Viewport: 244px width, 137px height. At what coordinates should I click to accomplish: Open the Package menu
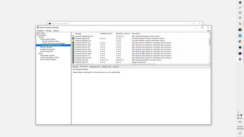pyautogui.click(x=49, y=31)
